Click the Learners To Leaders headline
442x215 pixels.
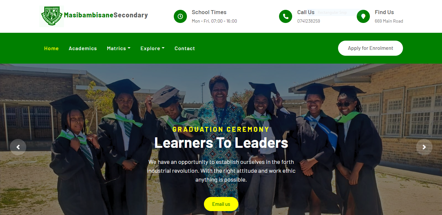tap(221, 143)
